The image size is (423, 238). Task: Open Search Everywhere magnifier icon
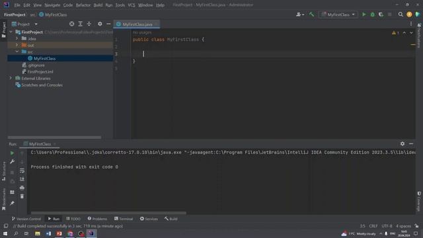coord(401,15)
